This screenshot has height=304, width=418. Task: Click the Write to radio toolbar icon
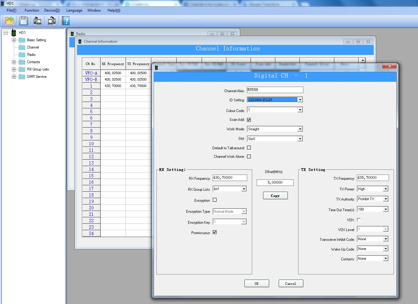52,21
